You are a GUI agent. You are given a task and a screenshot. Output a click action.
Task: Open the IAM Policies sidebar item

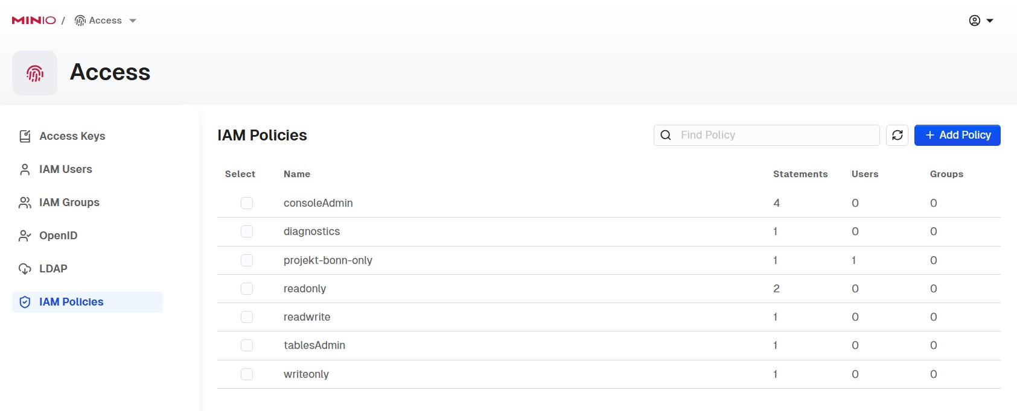coord(71,302)
